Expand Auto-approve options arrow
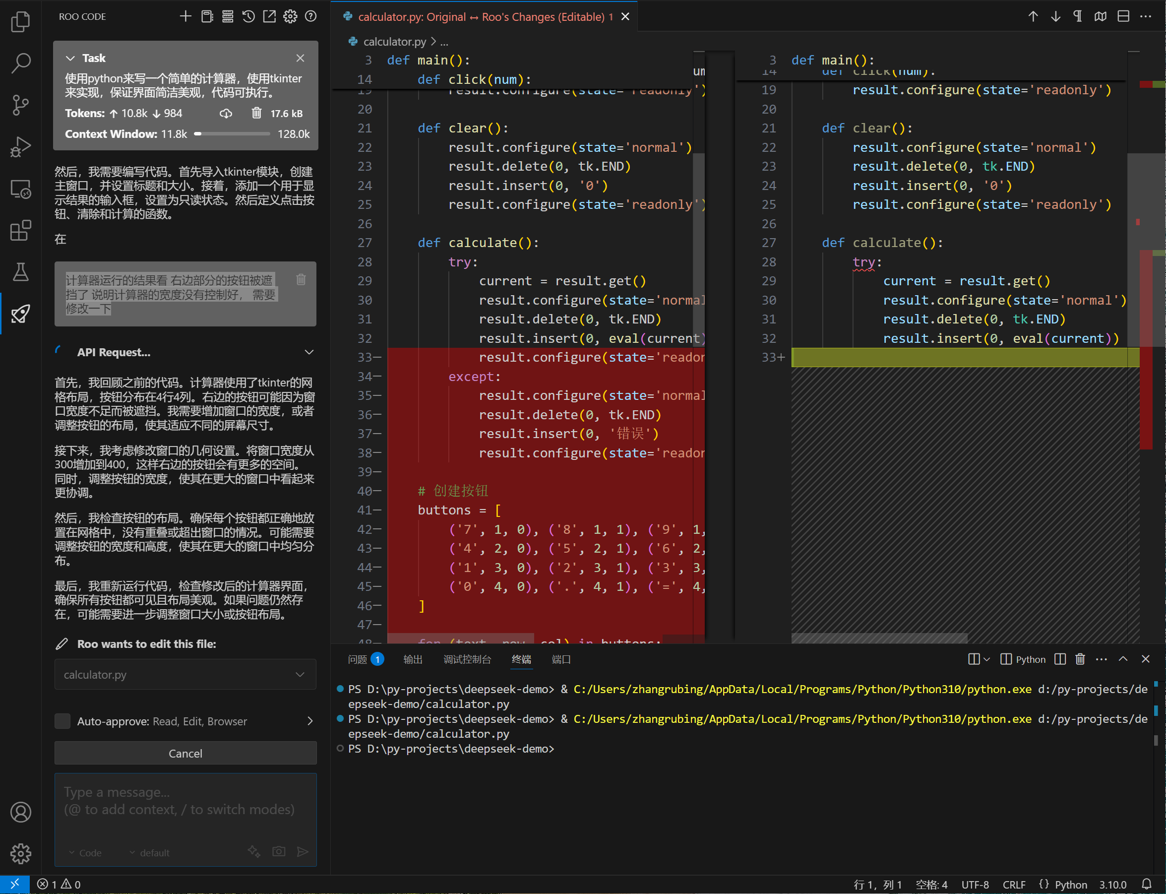 [x=310, y=721]
